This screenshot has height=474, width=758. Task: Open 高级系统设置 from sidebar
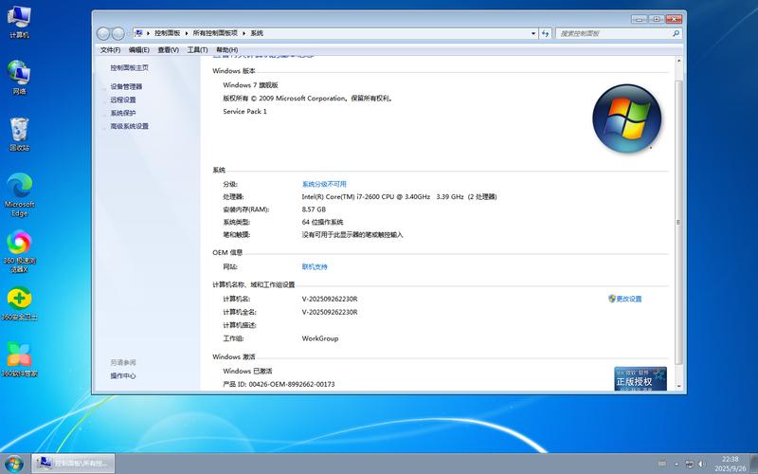click(129, 126)
